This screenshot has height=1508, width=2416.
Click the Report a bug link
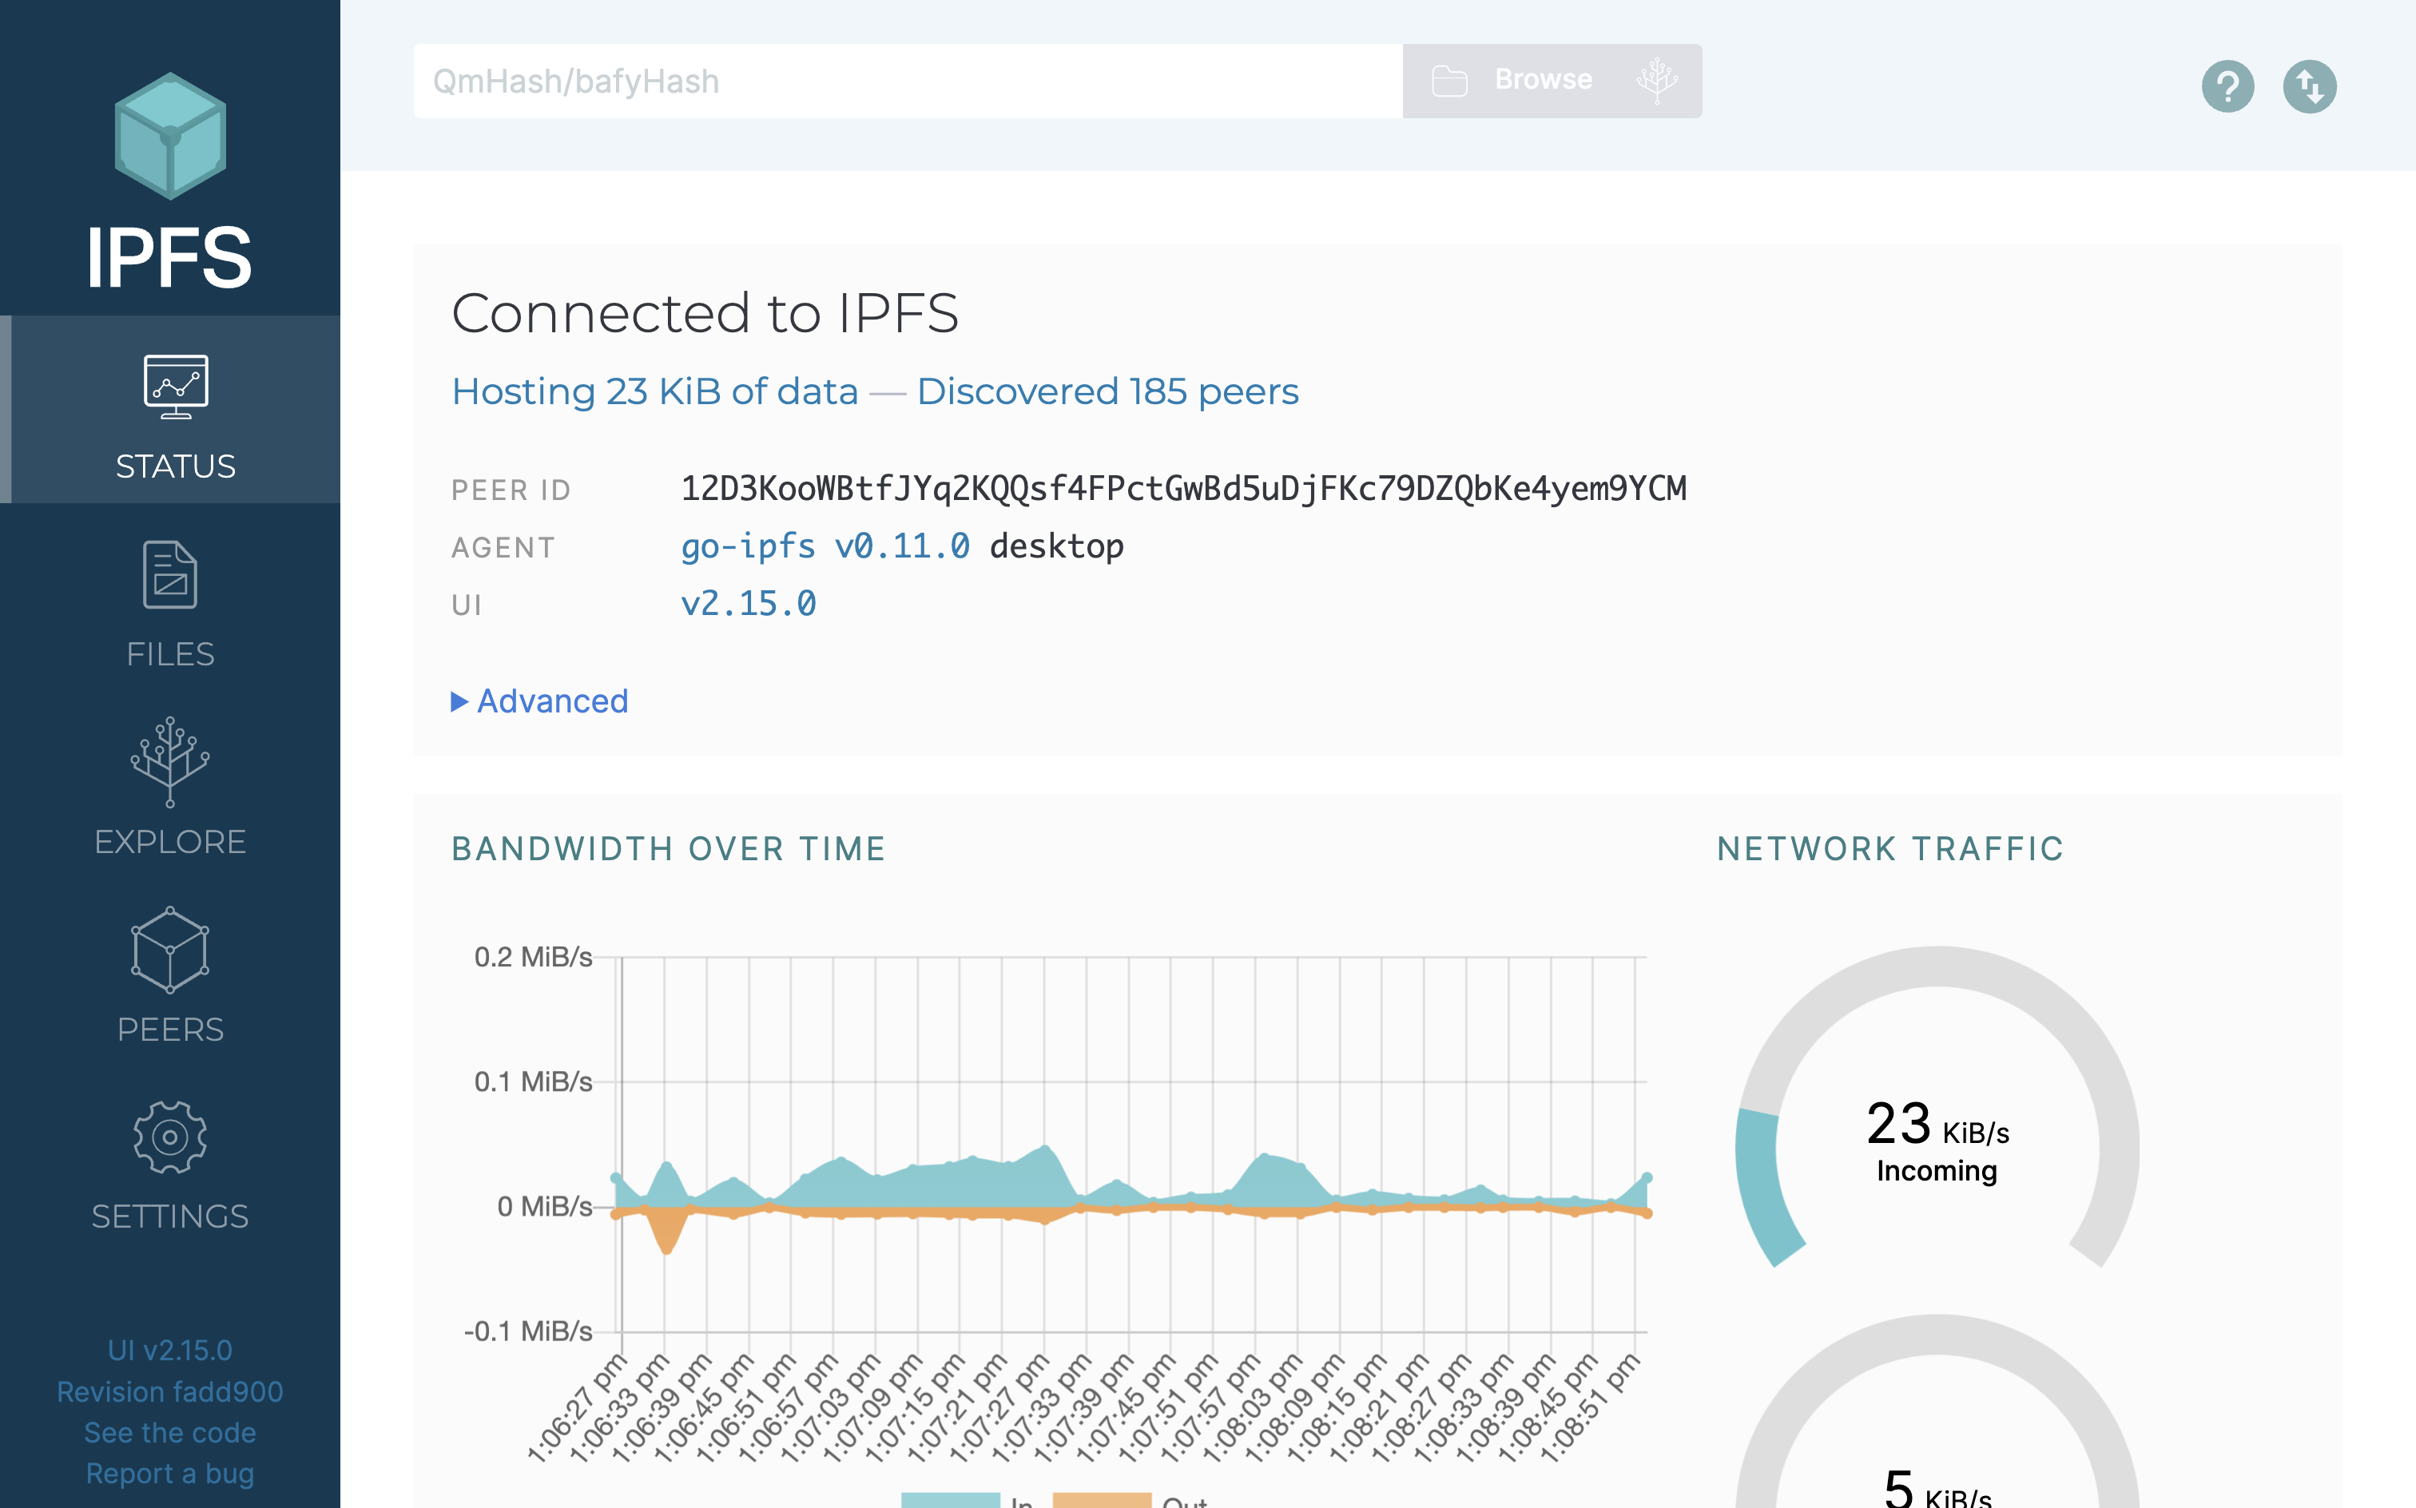pos(169,1473)
